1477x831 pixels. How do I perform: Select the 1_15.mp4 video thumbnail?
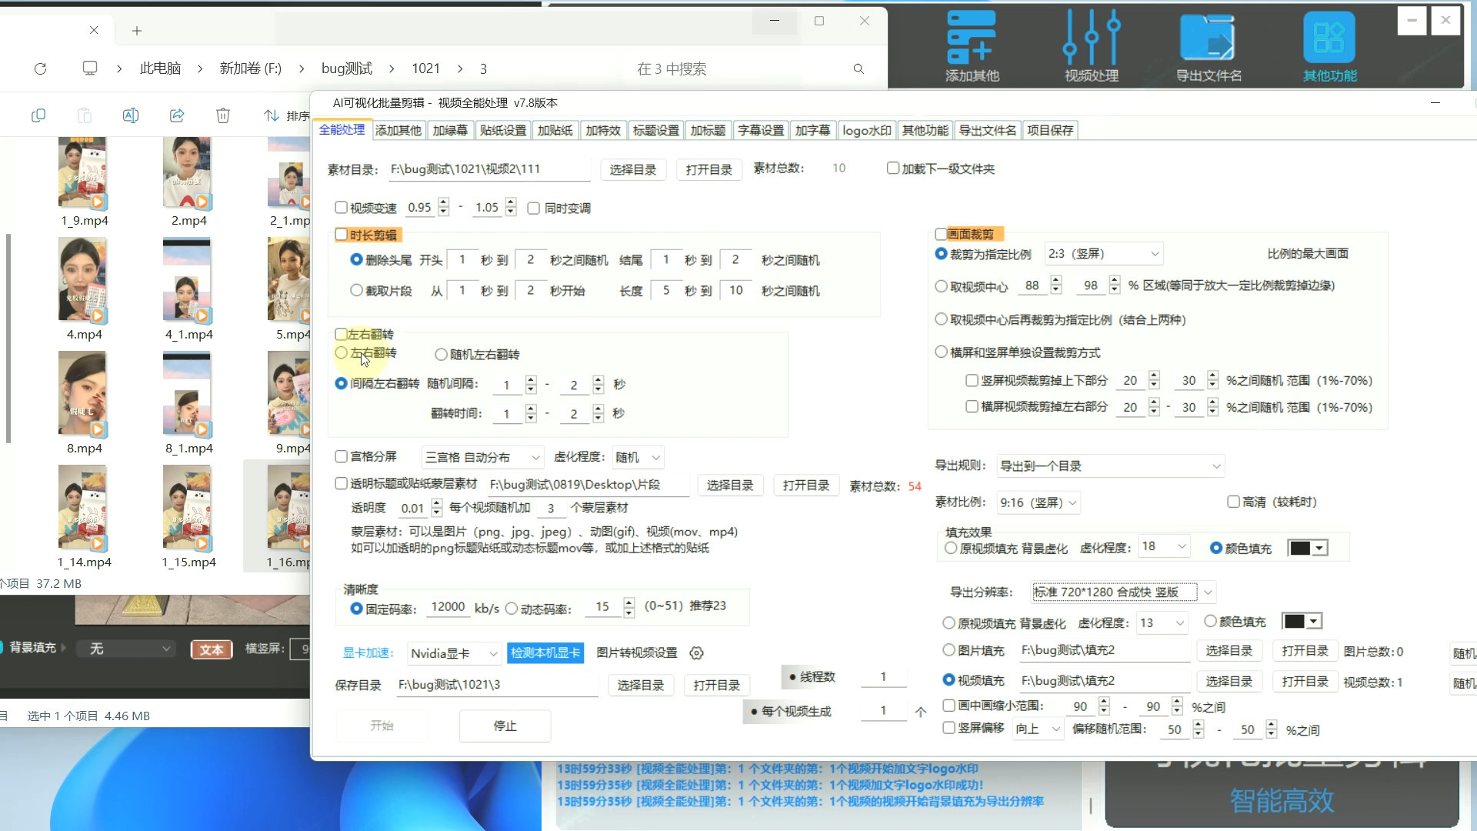(187, 507)
